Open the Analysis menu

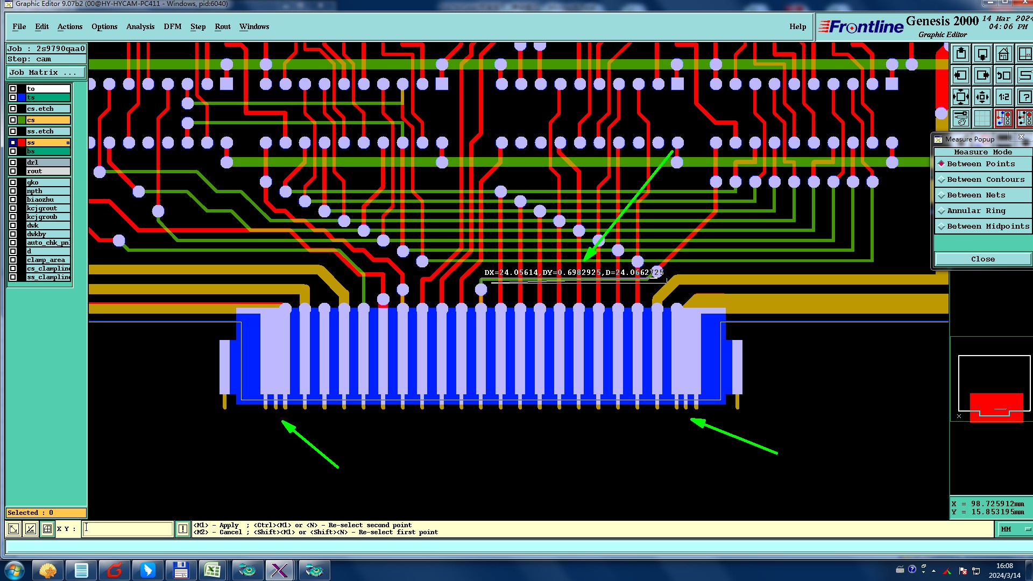tap(140, 27)
